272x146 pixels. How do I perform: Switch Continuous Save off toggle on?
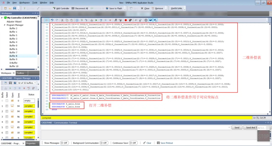point(133,142)
